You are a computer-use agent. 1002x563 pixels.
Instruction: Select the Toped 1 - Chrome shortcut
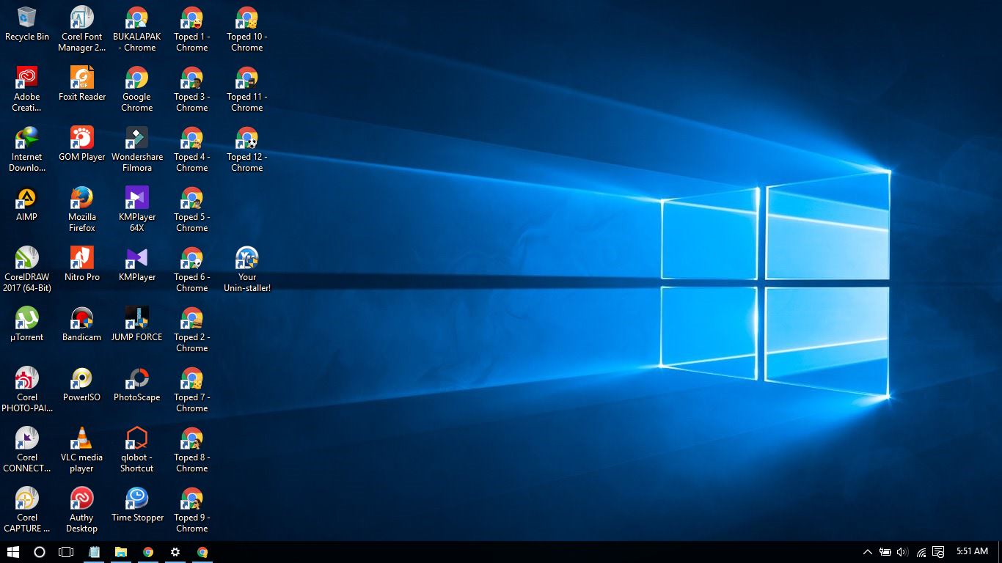pyautogui.click(x=191, y=29)
